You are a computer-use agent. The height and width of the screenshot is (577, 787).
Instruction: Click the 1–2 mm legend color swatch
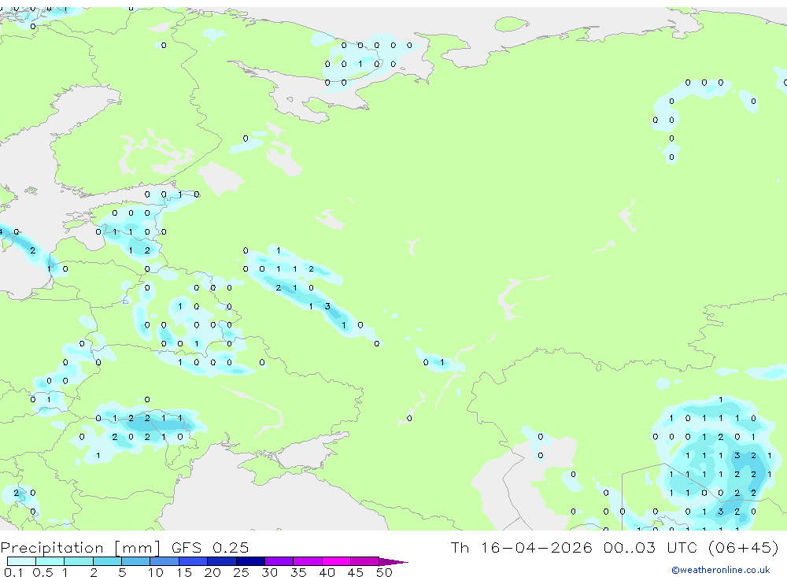79,561
